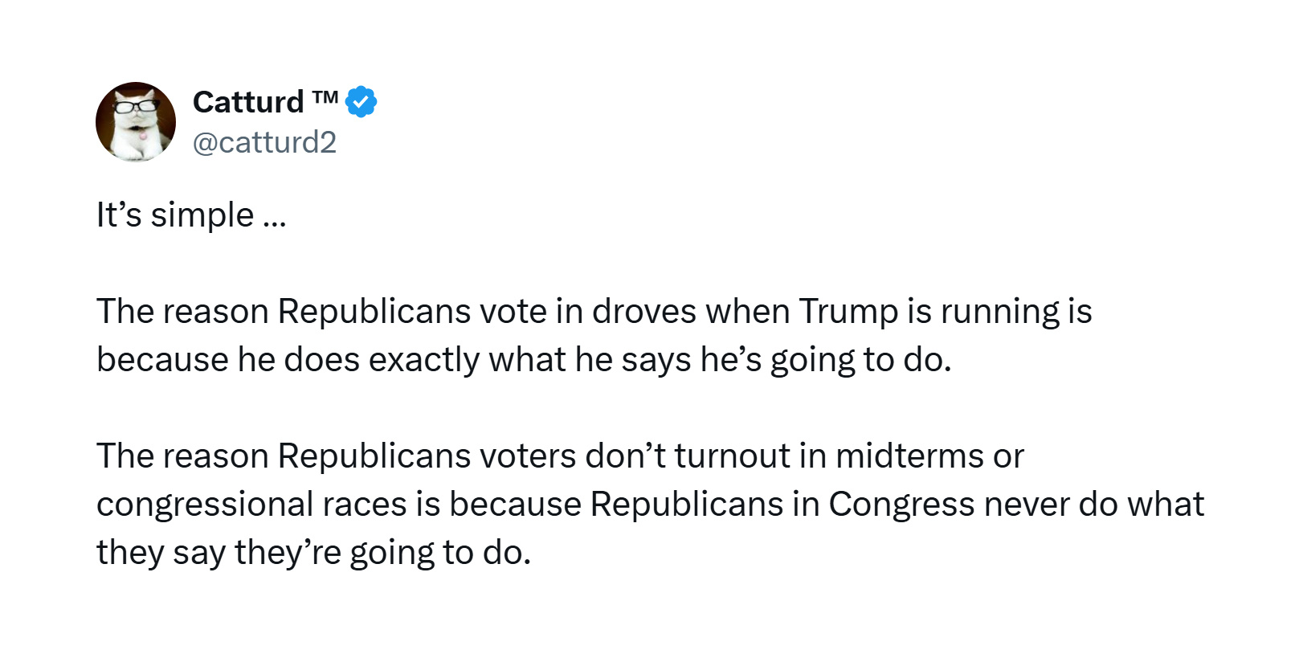Click the word "Congress" in the last paragraph

point(901,505)
